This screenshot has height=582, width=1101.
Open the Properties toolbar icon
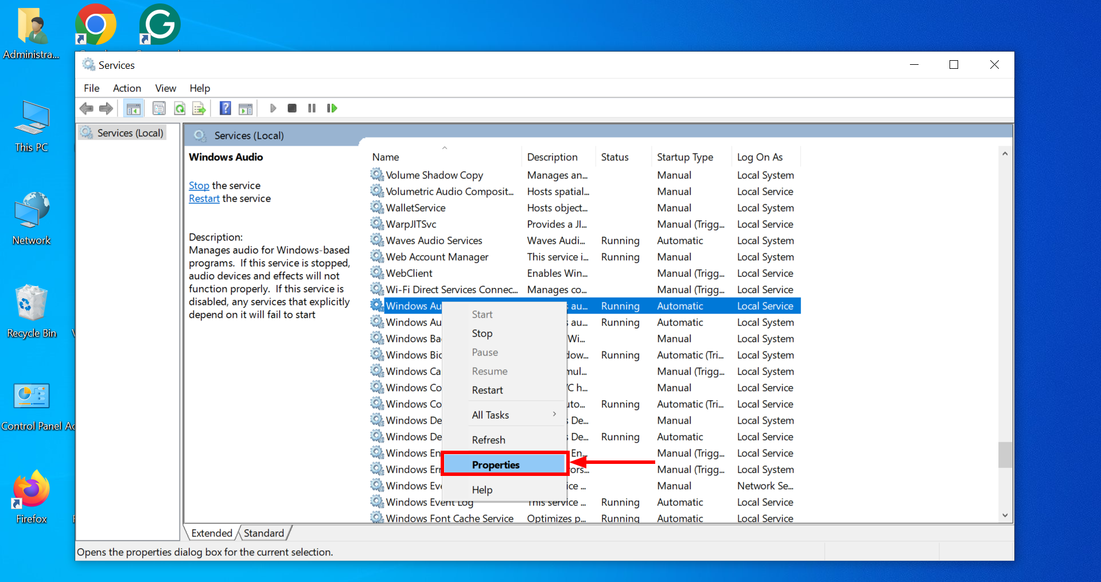159,108
